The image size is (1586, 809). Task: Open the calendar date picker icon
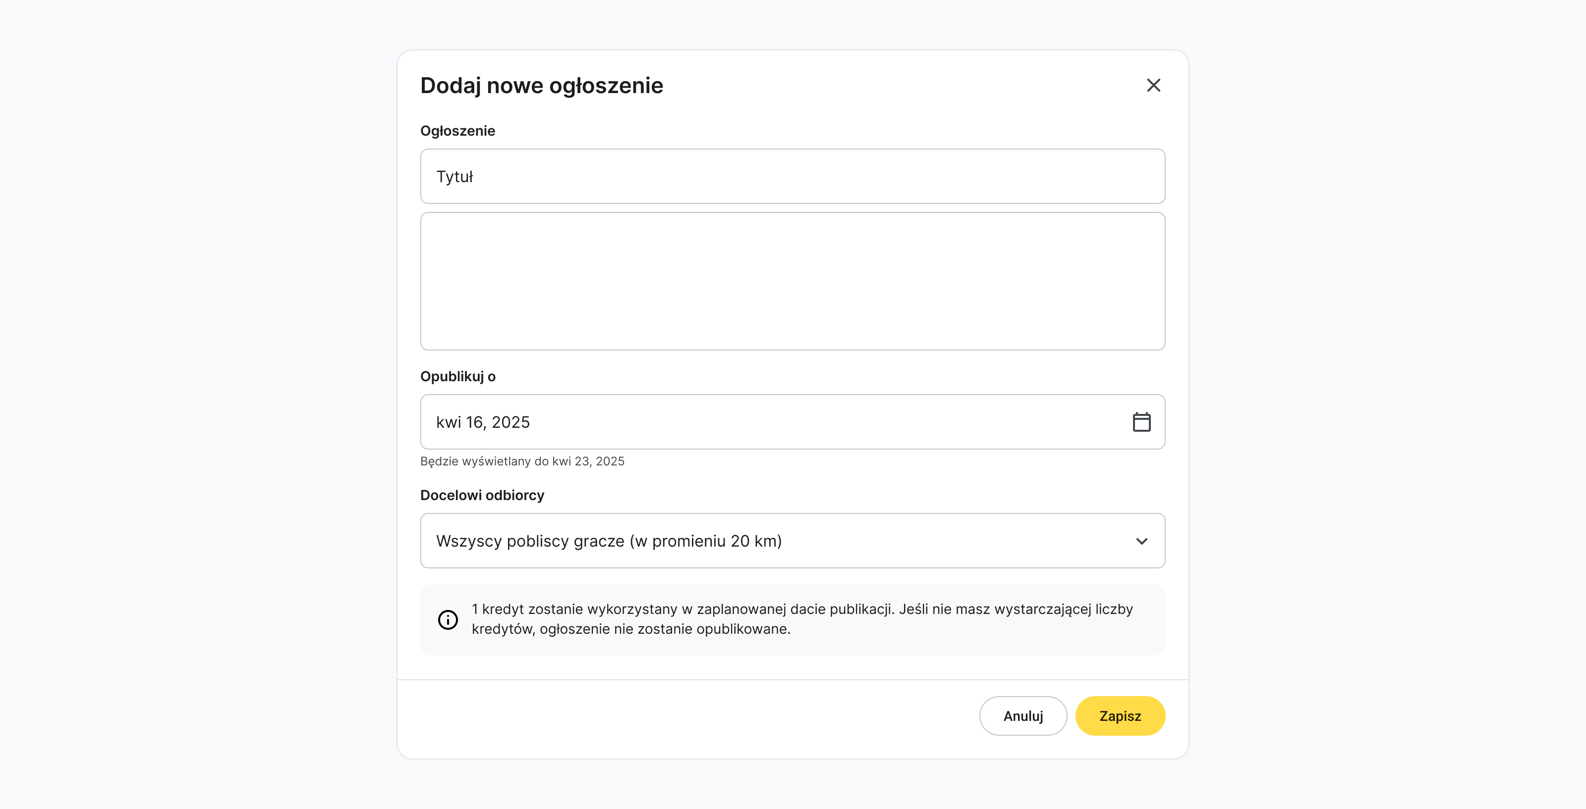[x=1141, y=421]
